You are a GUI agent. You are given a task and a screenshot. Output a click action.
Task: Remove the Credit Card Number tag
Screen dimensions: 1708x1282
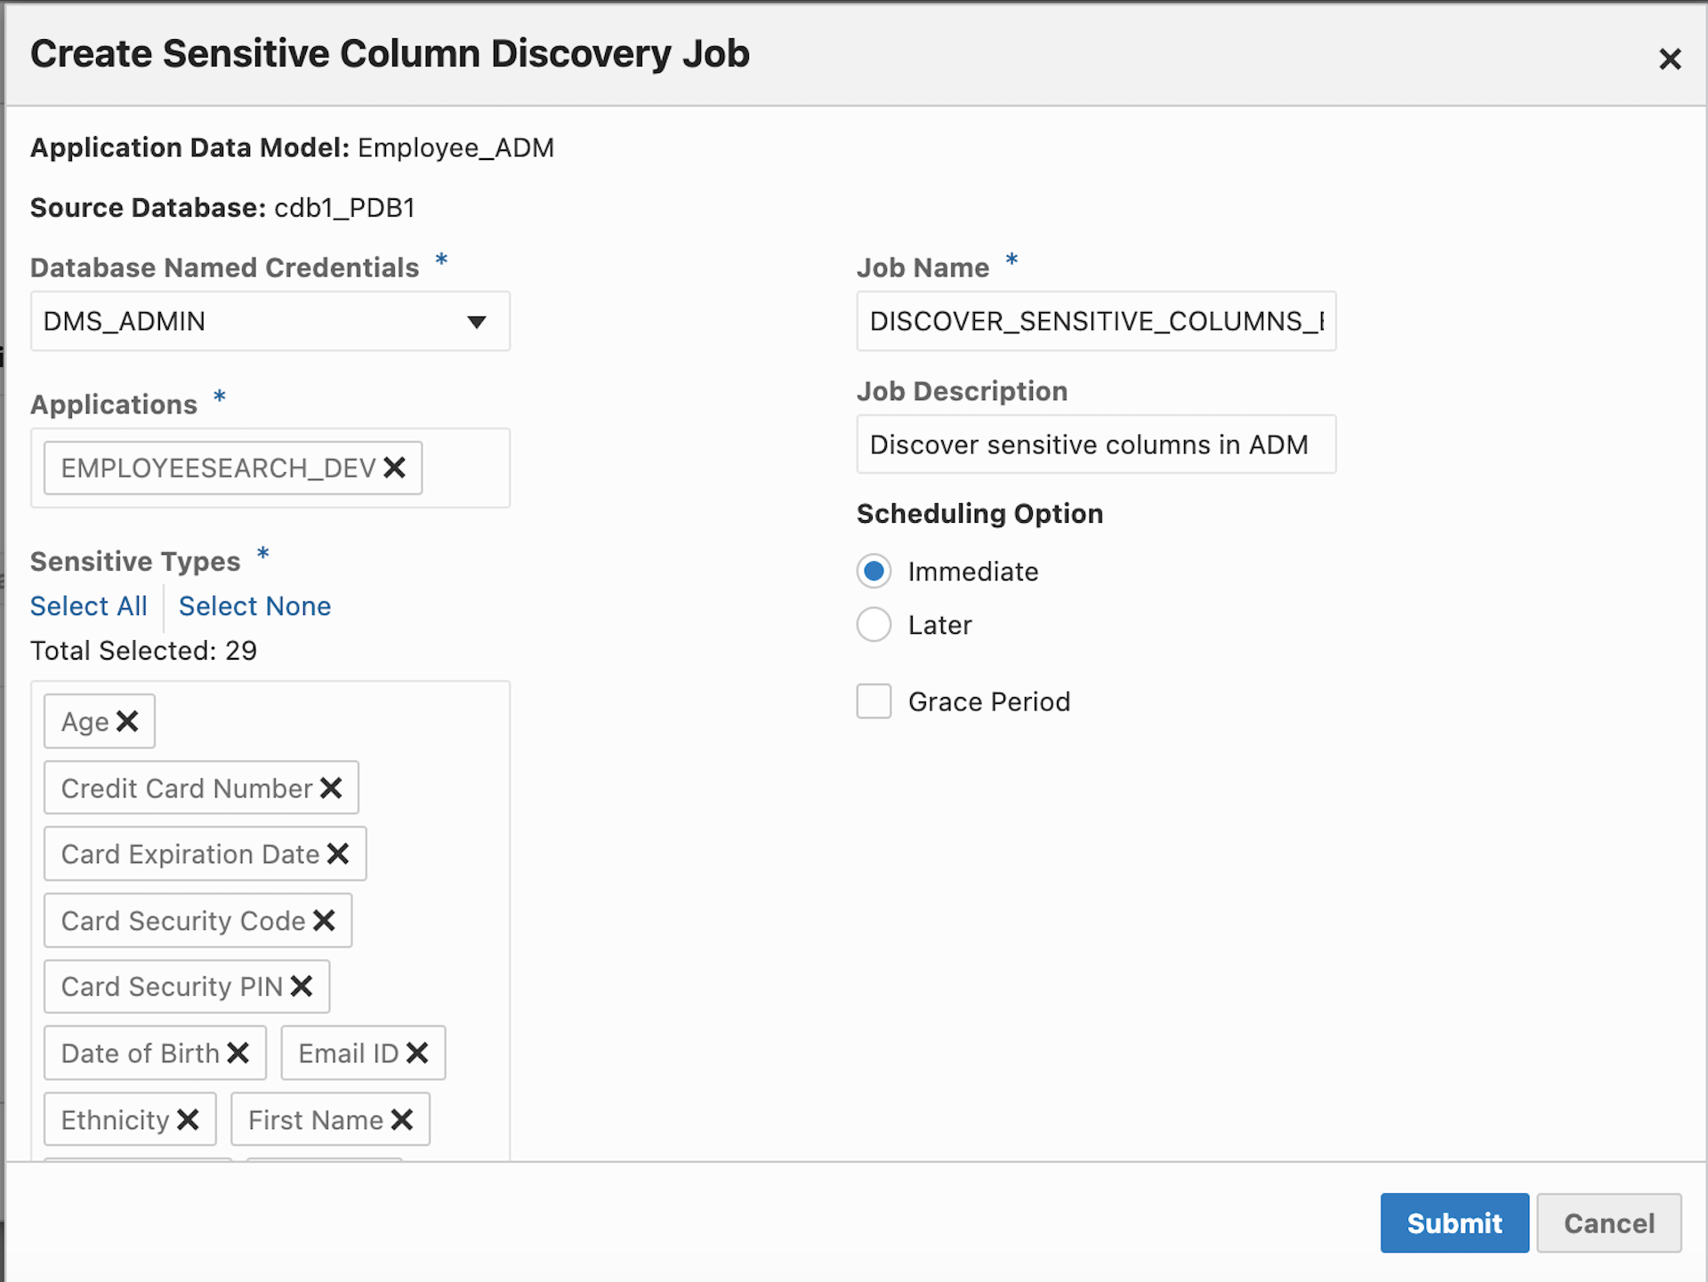point(331,788)
